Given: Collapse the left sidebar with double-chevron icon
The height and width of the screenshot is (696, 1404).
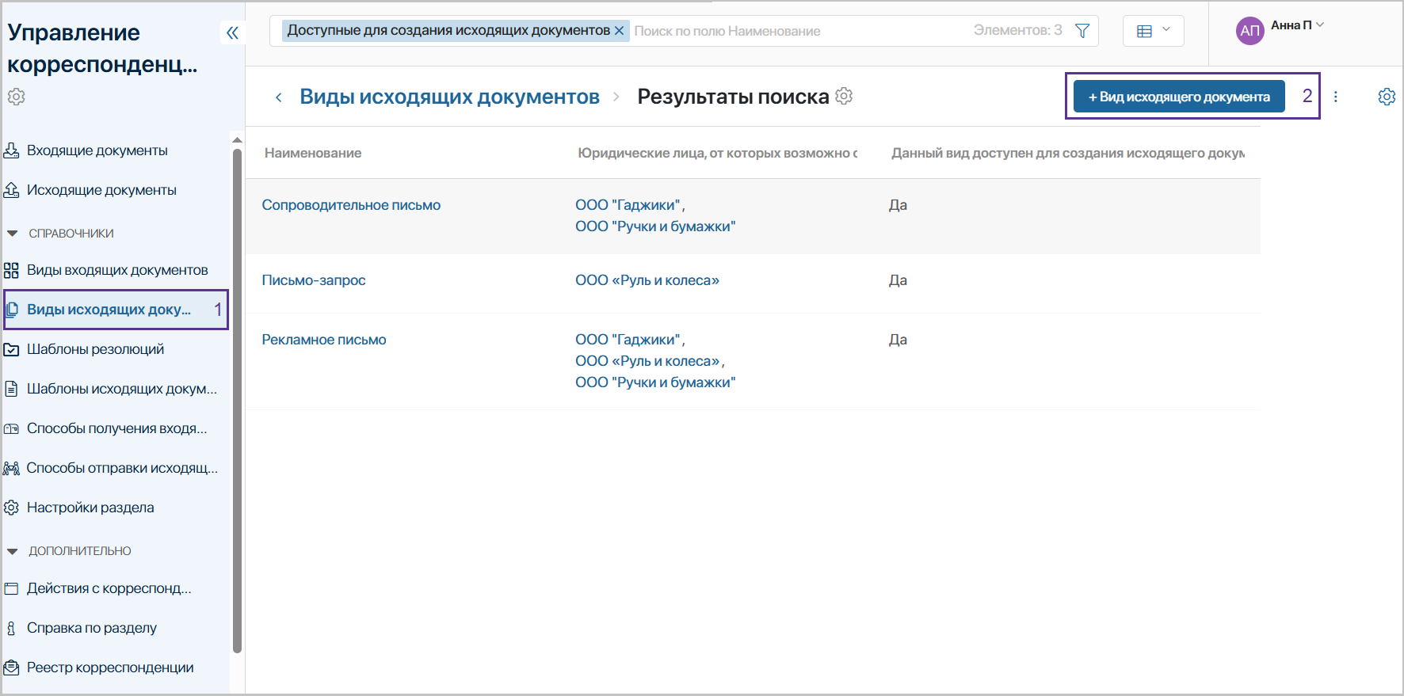Looking at the screenshot, I should [x=232, y=32].
